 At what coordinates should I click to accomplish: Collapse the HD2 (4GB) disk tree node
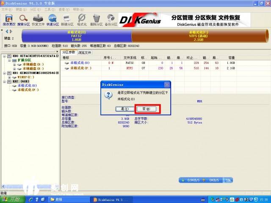[4, 81]
